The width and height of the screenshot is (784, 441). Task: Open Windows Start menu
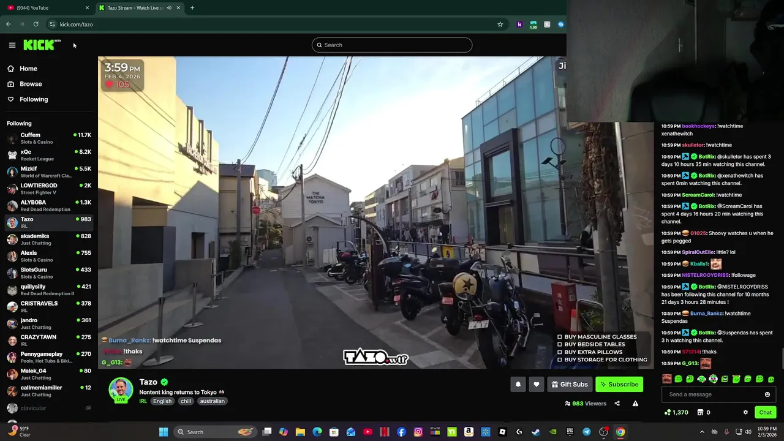tap(164, 432)
